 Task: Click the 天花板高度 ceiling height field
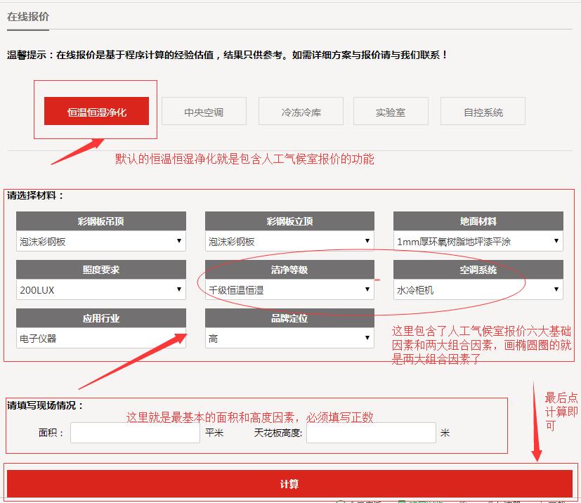click(x=371, y=434)
